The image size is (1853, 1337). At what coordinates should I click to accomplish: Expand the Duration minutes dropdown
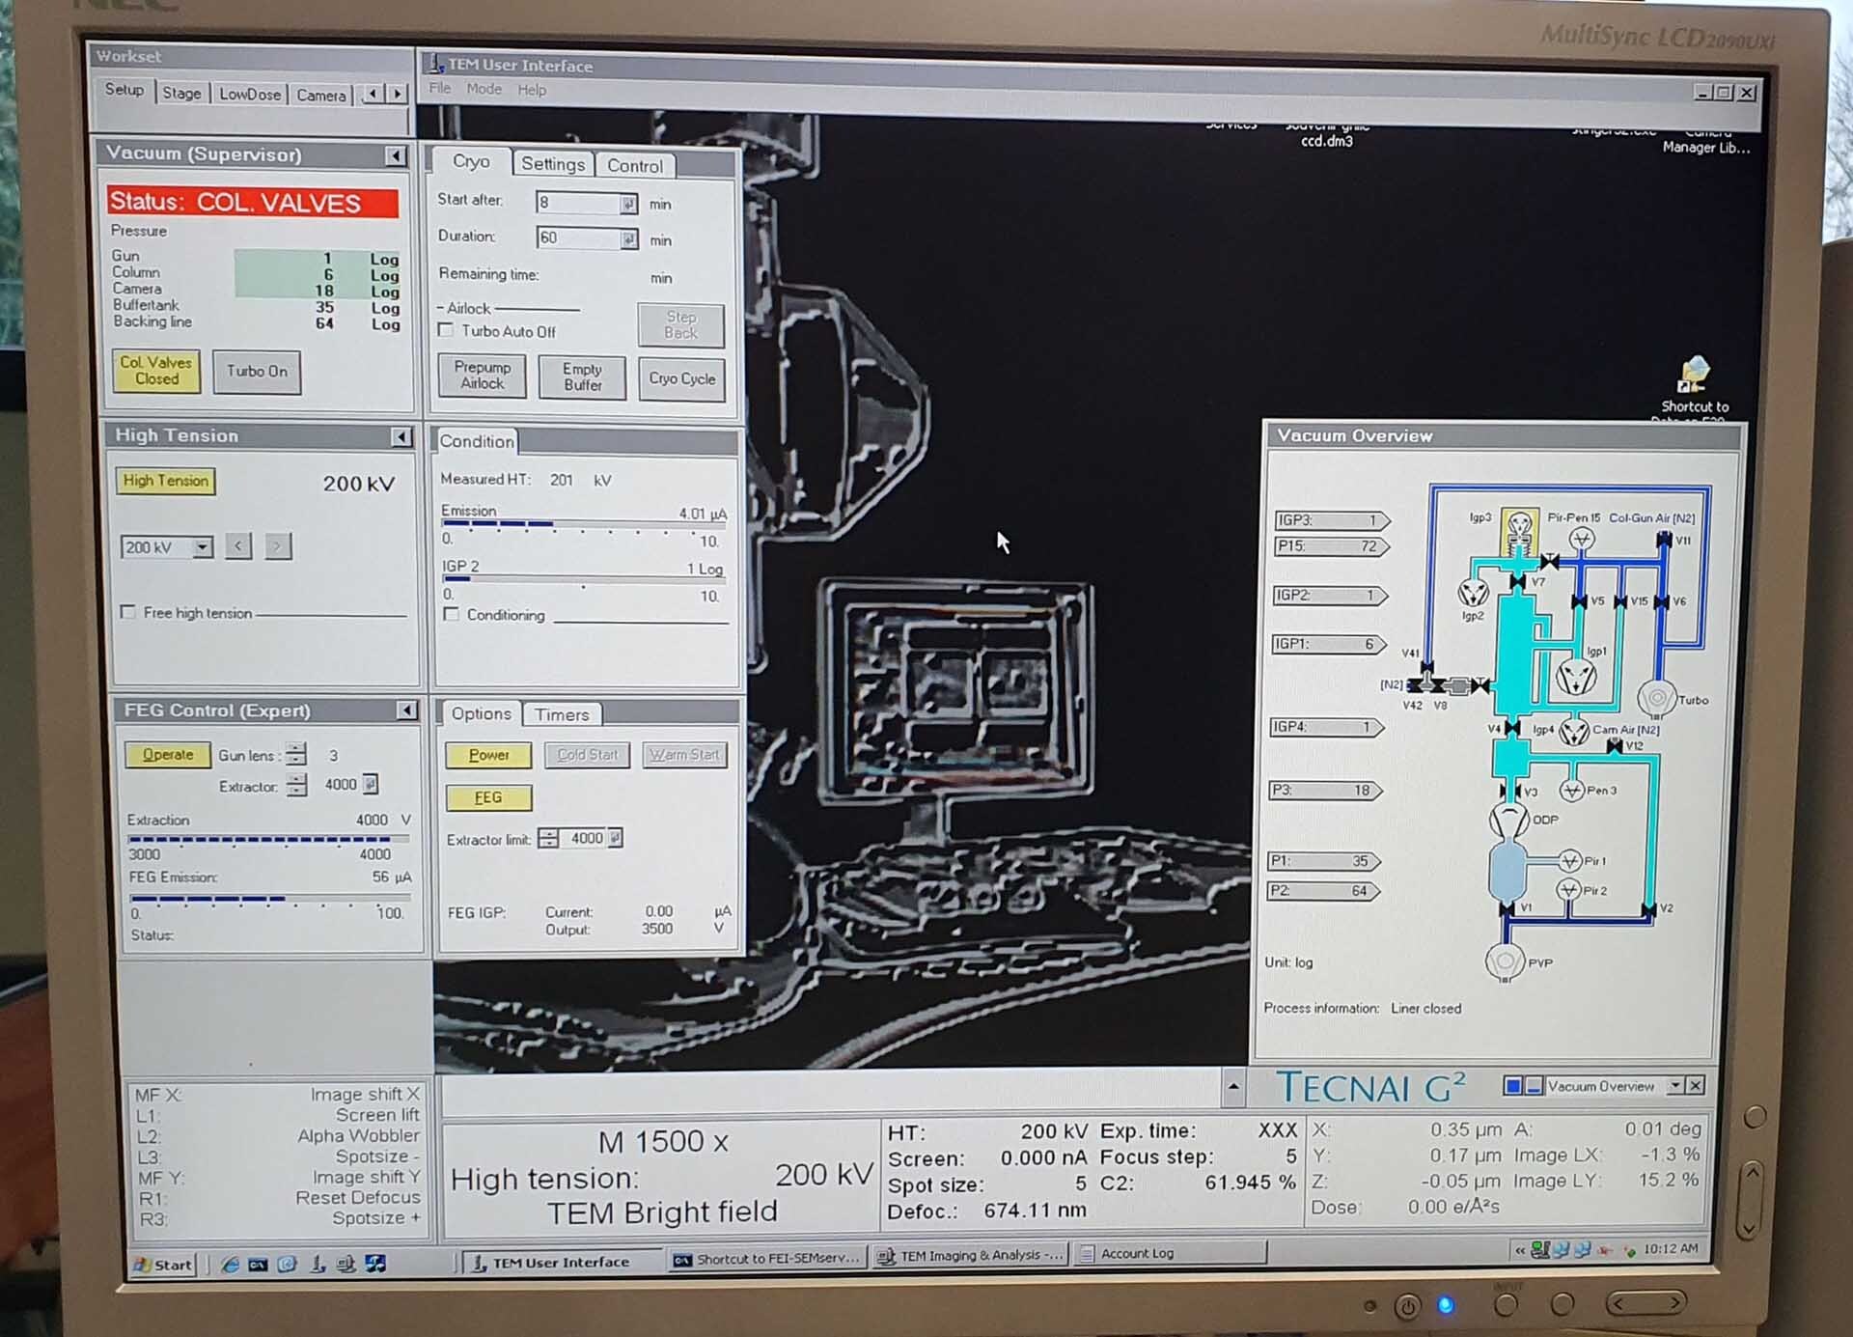pyautogui.click(x=628, y=238)
